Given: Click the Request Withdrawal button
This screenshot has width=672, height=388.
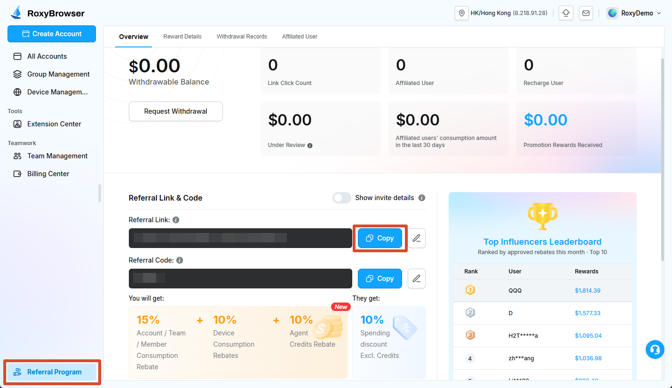Looking at the screenshot, I should click(x=176, y=111).
